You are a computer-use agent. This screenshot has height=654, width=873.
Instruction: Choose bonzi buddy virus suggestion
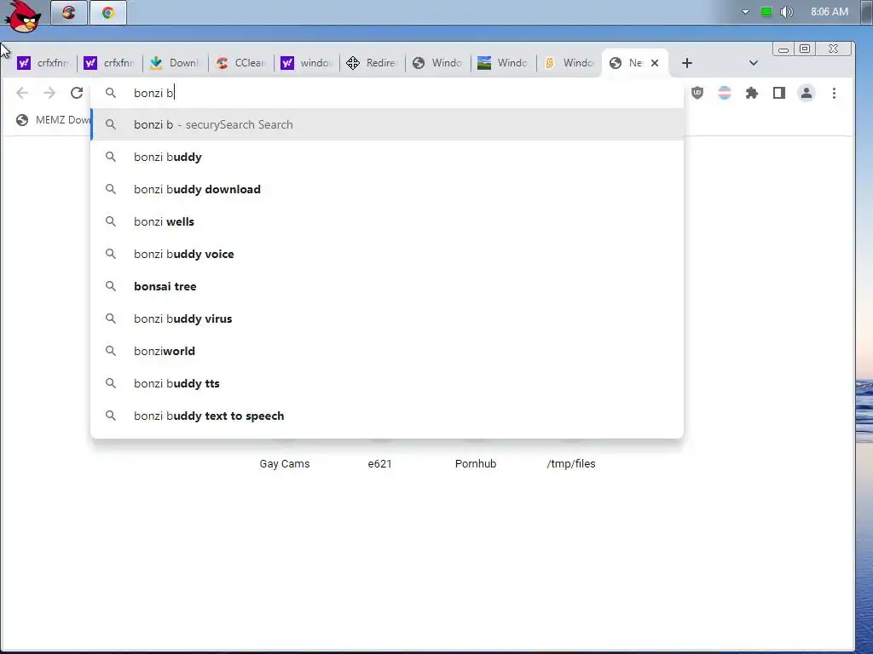pyautogui.click(x=387, y=318)
